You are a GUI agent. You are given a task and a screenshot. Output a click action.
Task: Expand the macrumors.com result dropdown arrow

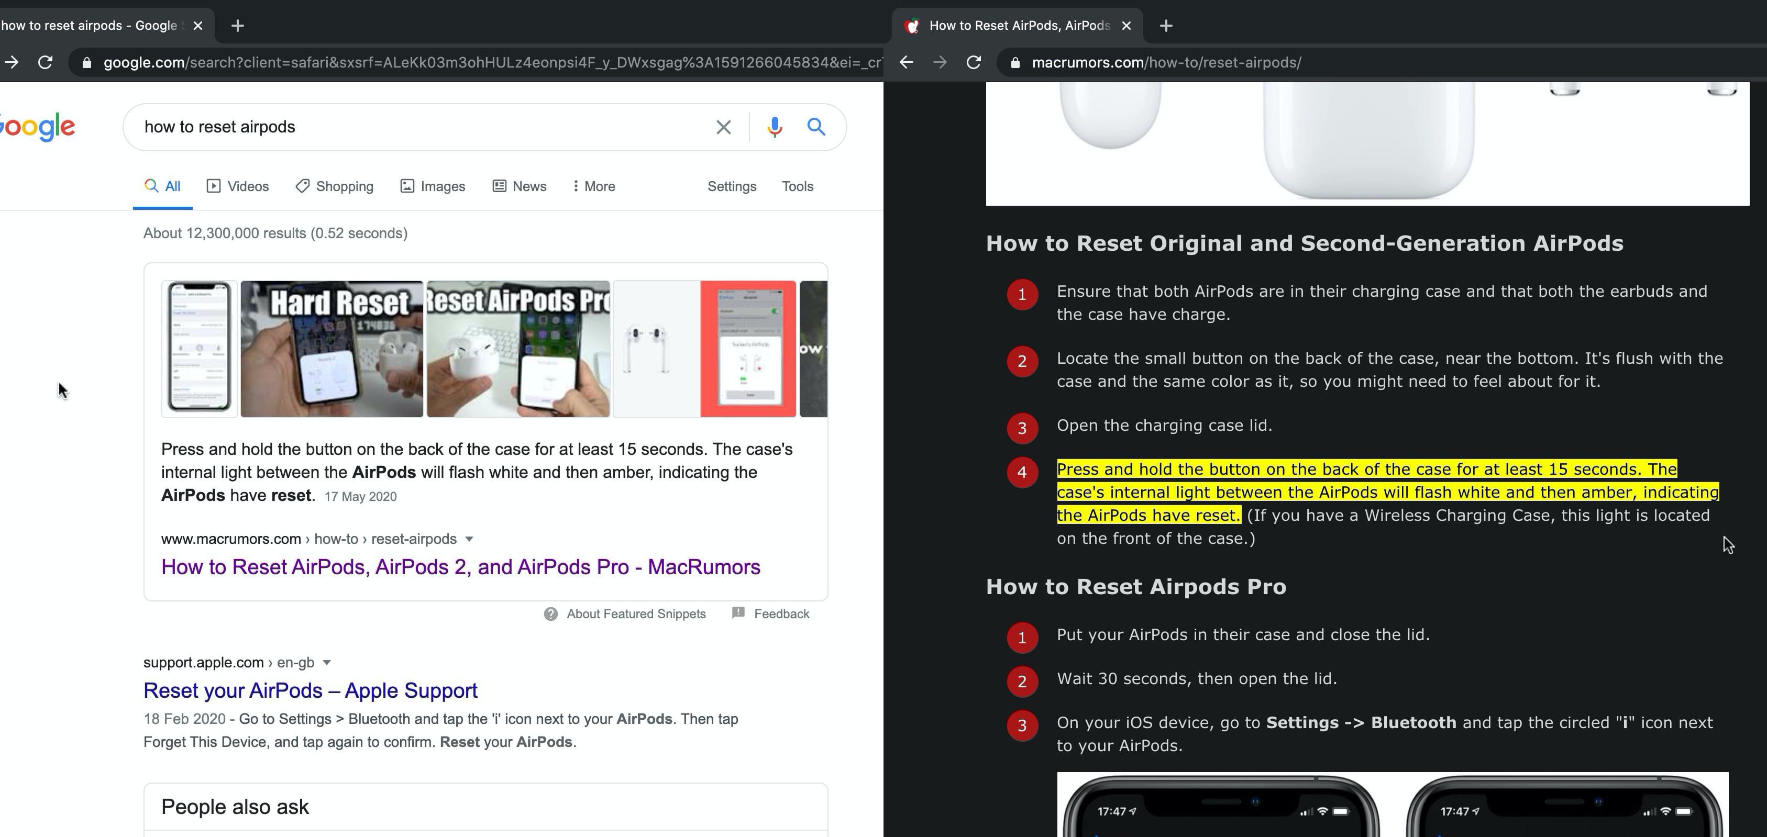pos(469,540)
